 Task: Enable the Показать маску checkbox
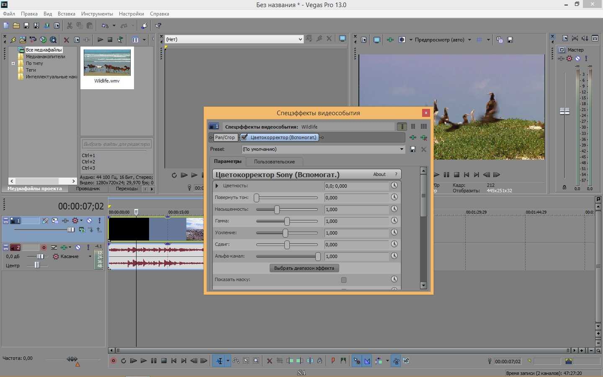point(344,280)
